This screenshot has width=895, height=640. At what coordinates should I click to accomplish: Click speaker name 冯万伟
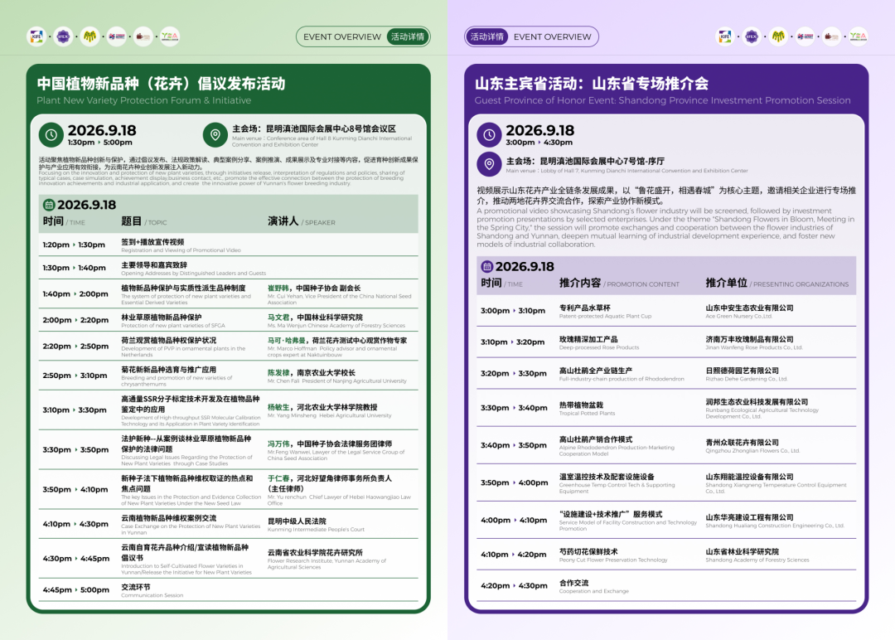click(x=278, y=444)
